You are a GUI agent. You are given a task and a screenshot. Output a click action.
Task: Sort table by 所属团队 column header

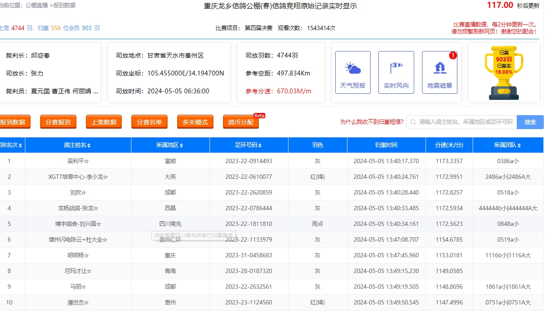tap(508, 145)
